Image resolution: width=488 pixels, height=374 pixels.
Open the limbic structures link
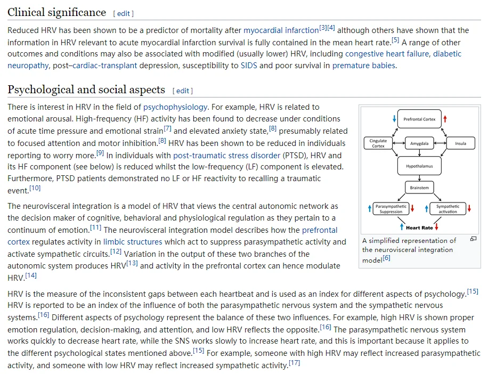[x=133, y=242]
